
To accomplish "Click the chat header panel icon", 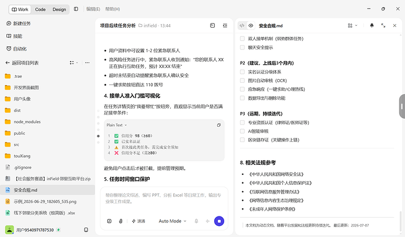I will (212, 25).
